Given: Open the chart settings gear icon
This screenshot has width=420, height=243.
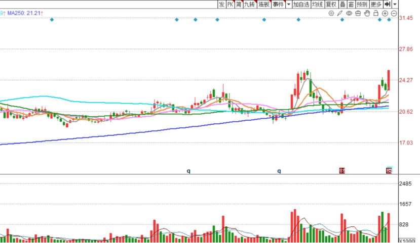Looking at the screenshot, I should click(x=331, y=13).
